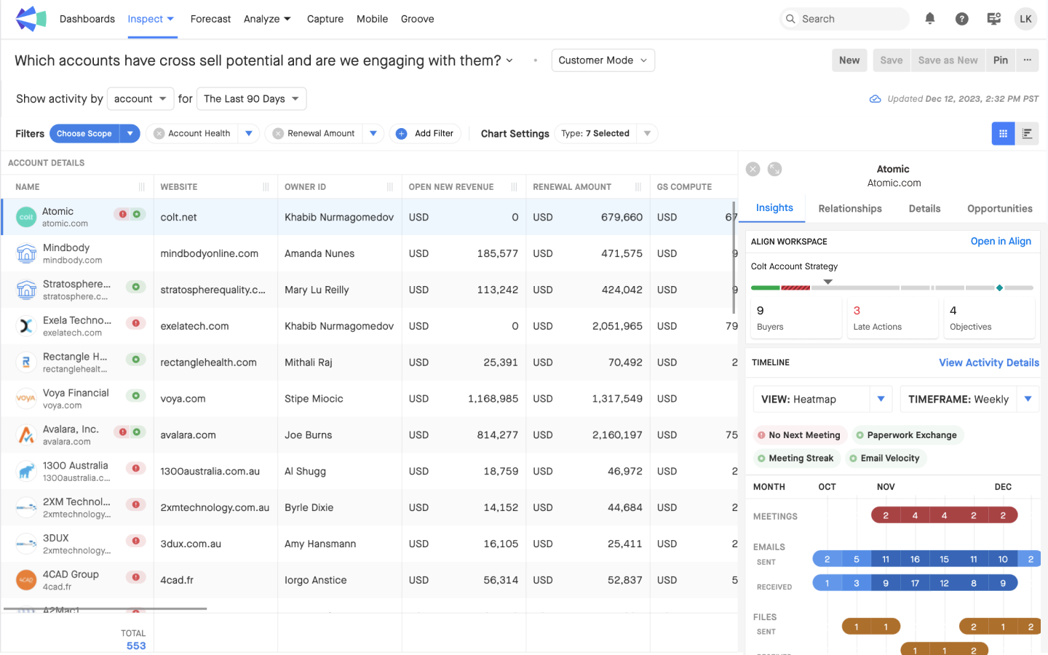The image size is (1048, 655).
Task: Open the Inspect menu dropdown
Action: coord(151,19)
